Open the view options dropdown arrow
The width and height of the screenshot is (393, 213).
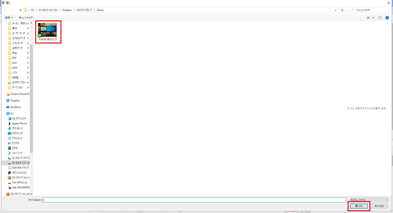coord(373,18)
